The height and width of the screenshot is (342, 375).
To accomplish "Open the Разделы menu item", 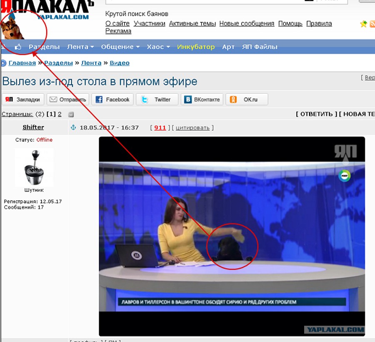I will point(44,47).
